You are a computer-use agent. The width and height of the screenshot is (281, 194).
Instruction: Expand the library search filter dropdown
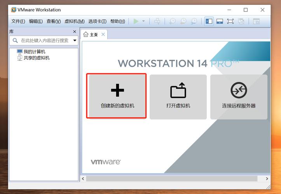point(75,40)
